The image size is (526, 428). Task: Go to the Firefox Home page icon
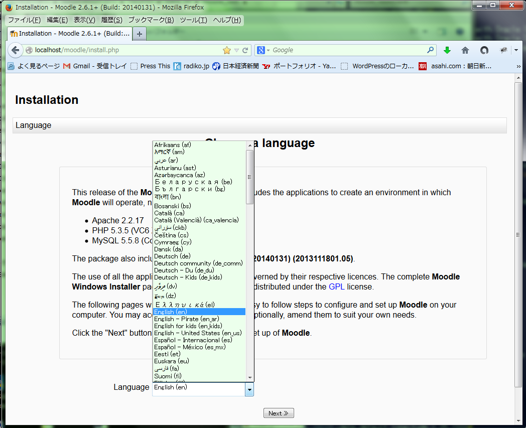click(465, 50)
